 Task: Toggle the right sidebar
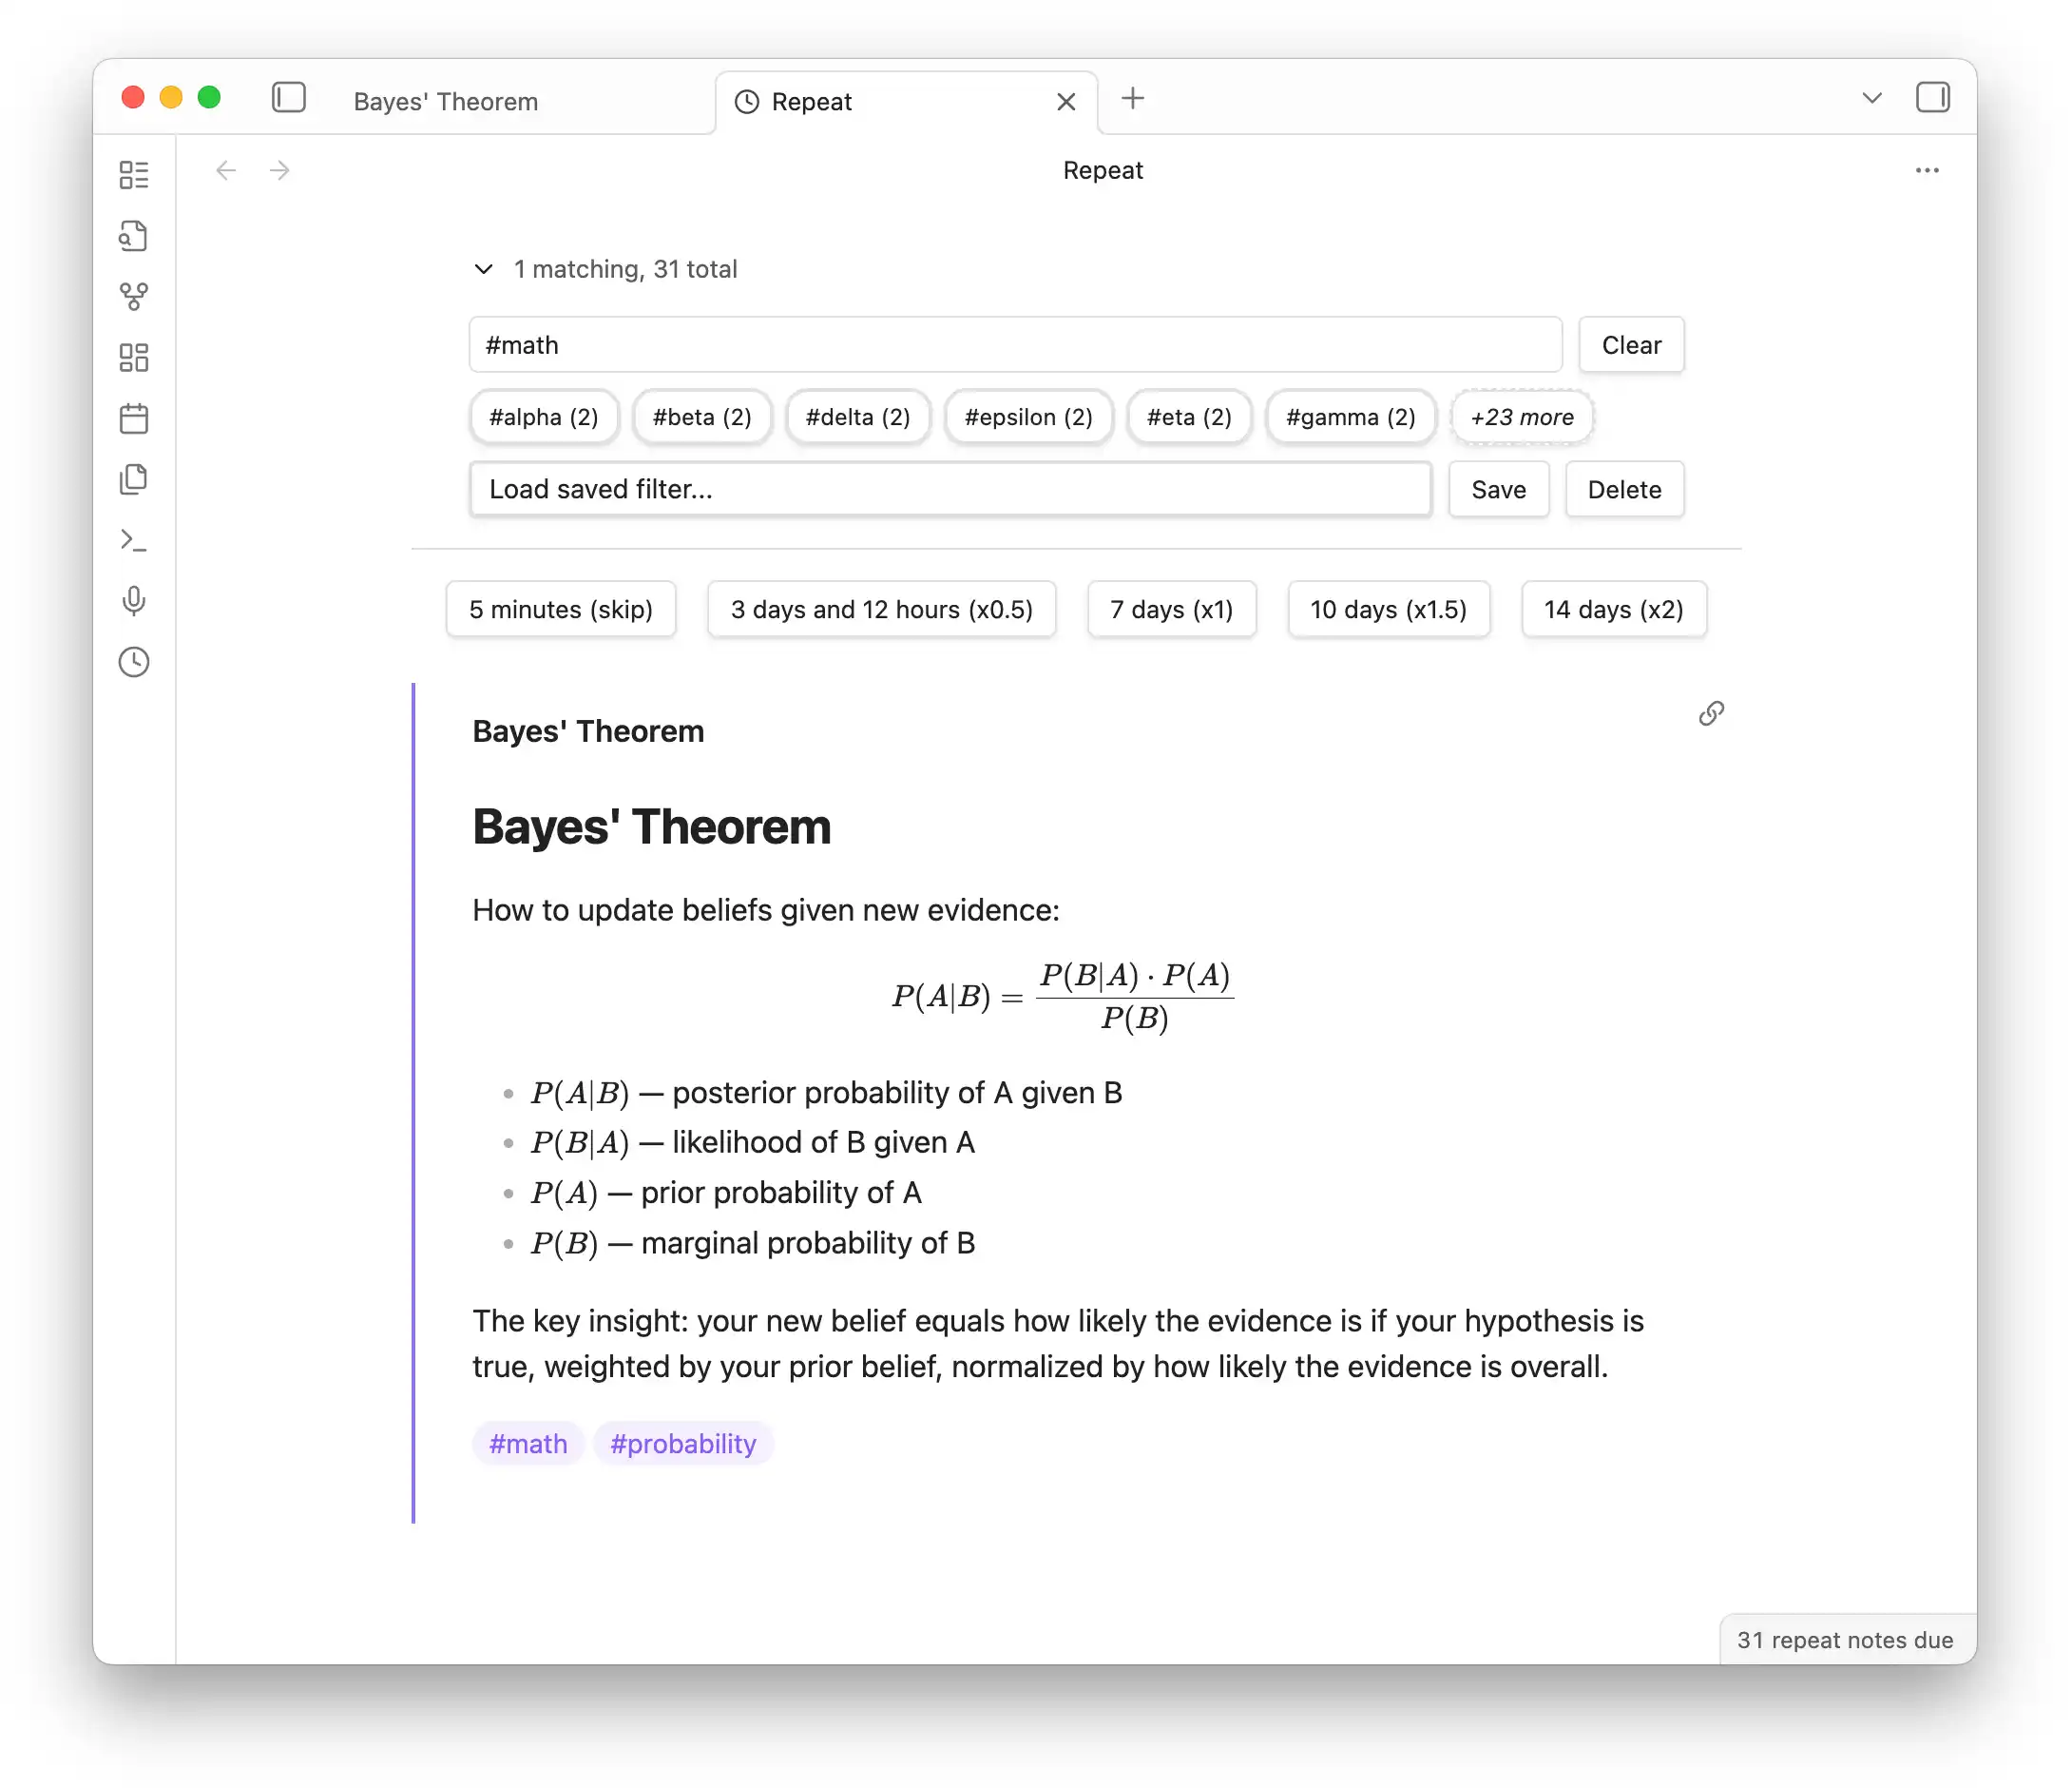pyautogui.click(x=1931, y=98)
